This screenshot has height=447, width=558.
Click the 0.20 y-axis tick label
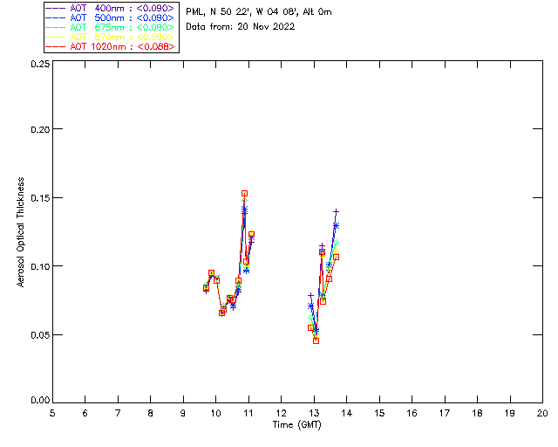click(40, 129)
